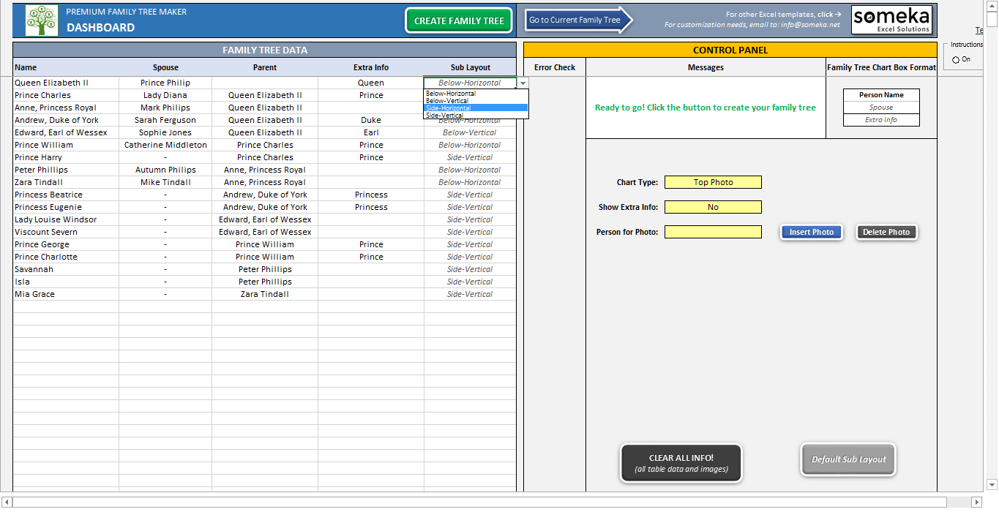The height and width of the screenshot is (512, 999).
Task: Click the spouse cell 'Autumn Phillips'
Action: pyautogui.click(x=165, y=170)
